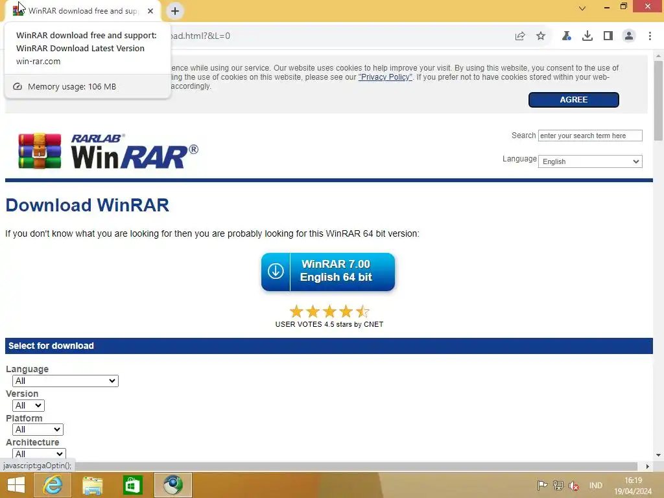Download WinRAR 7.00 English 64 bit
The image size is (664, 498).
327,272
